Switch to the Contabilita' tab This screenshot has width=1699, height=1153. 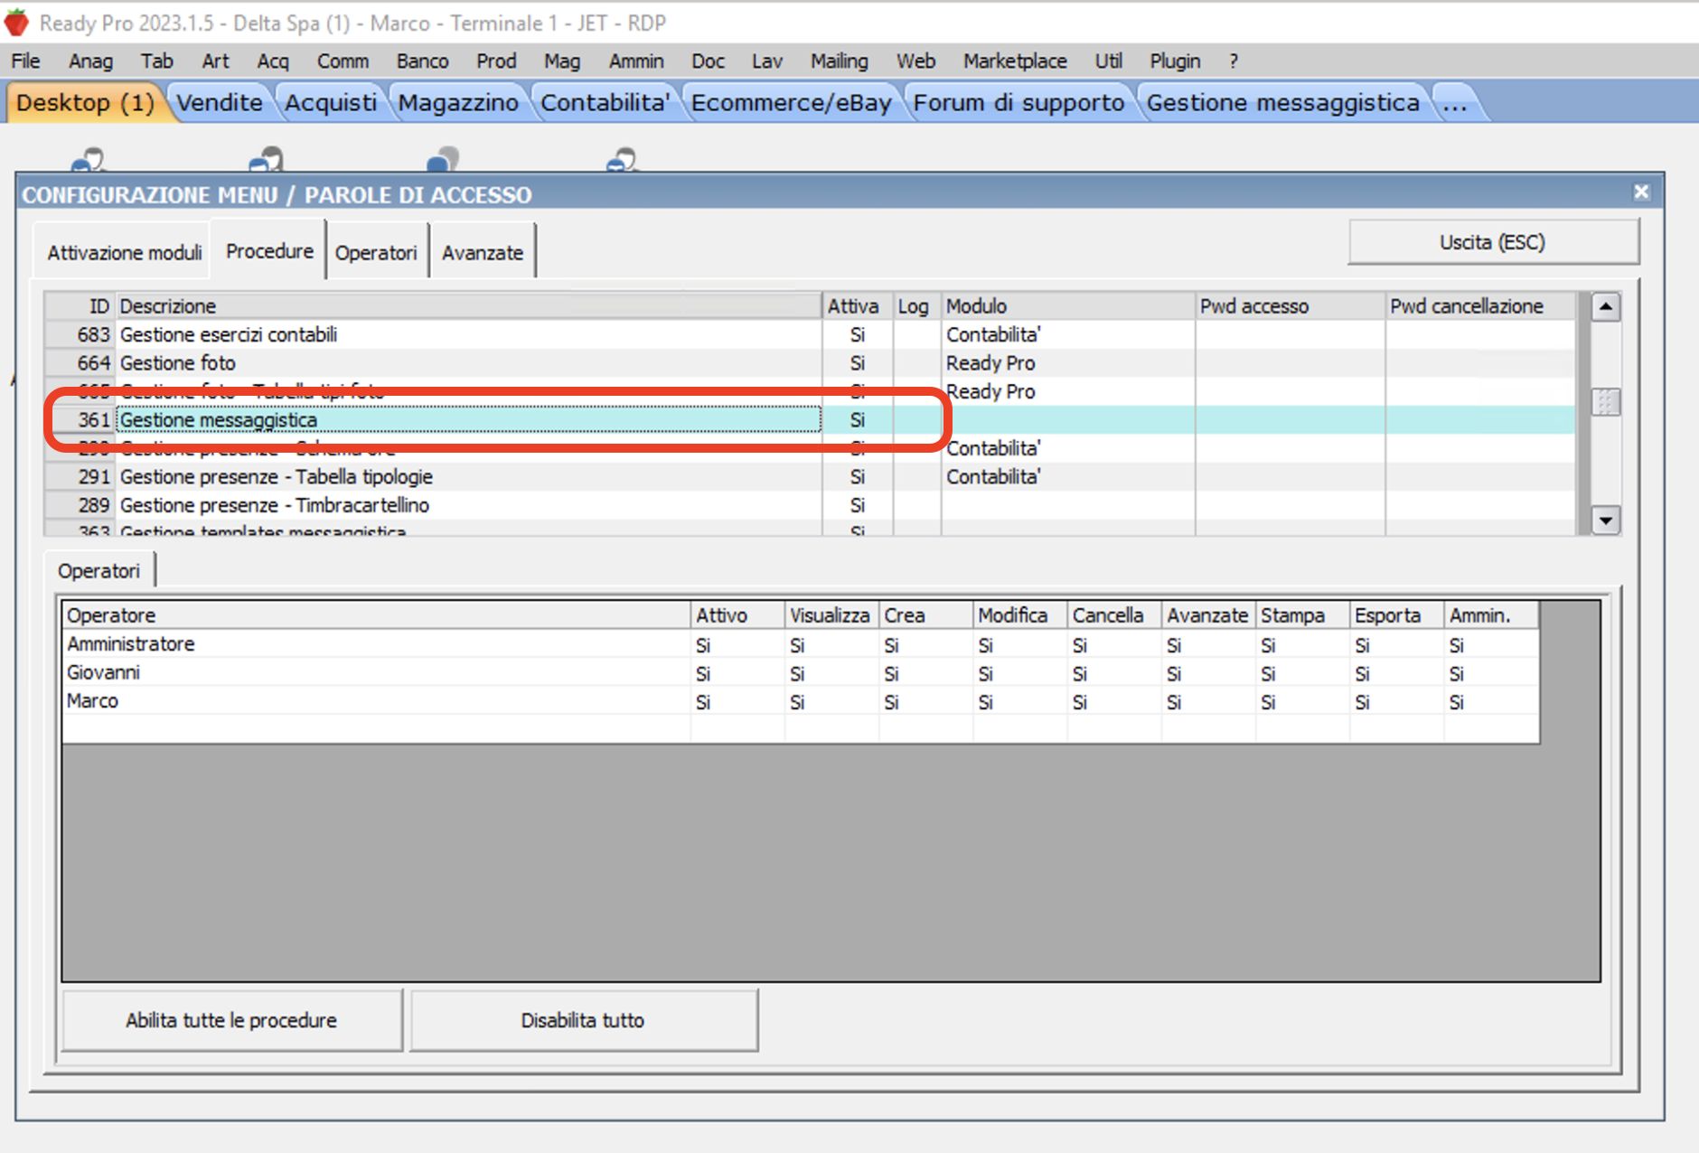pos(605,103)
